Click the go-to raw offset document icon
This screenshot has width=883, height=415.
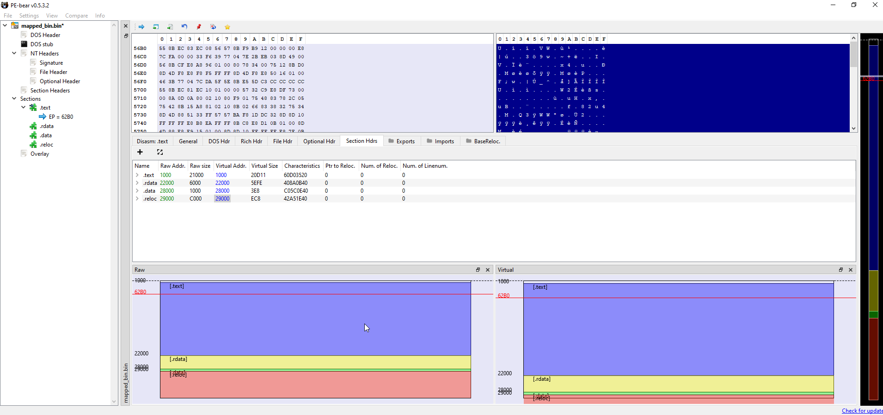pos(170,27)
